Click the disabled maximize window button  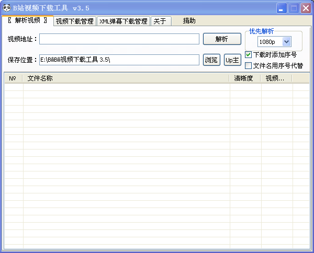(x=294, y=8)
